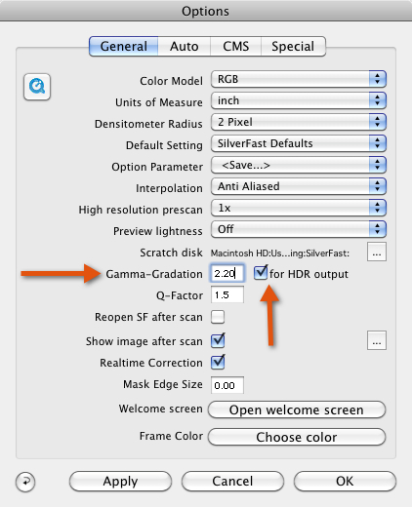The height and width of the screenshot is (507, 412).
Task: Toggle the for HDR output checkbox
Action: [x=261, y=273]
